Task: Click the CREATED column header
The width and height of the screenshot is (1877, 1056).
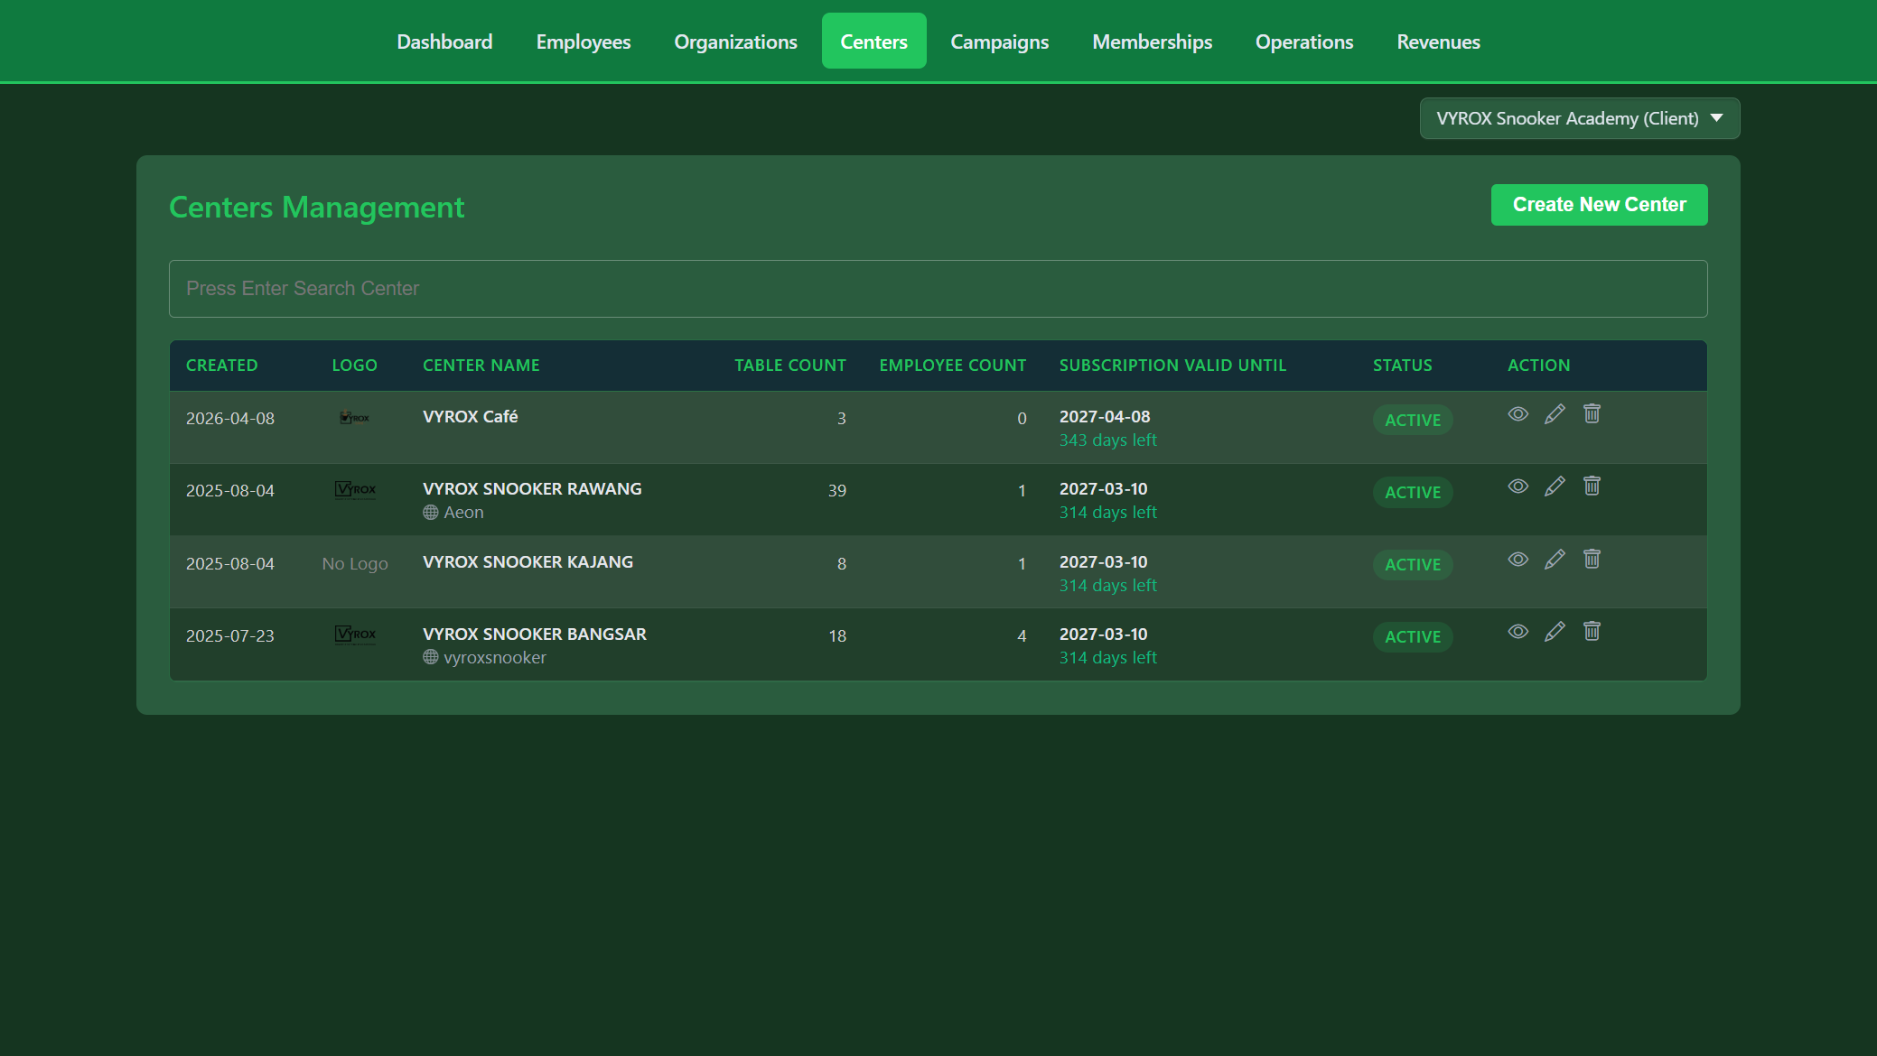Action: coord(221,366)
